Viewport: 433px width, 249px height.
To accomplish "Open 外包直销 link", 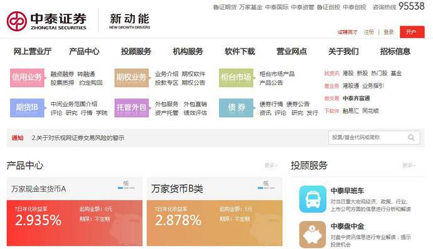I will (195, 104).
